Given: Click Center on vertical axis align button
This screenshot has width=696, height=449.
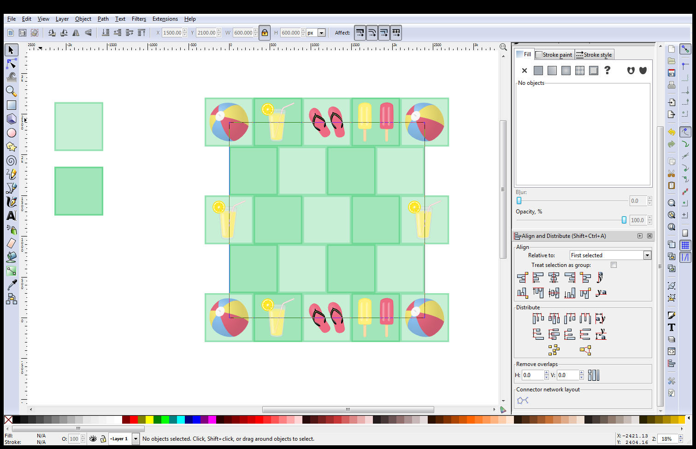Looking at the screenshot, I should (x=554, y=277).
